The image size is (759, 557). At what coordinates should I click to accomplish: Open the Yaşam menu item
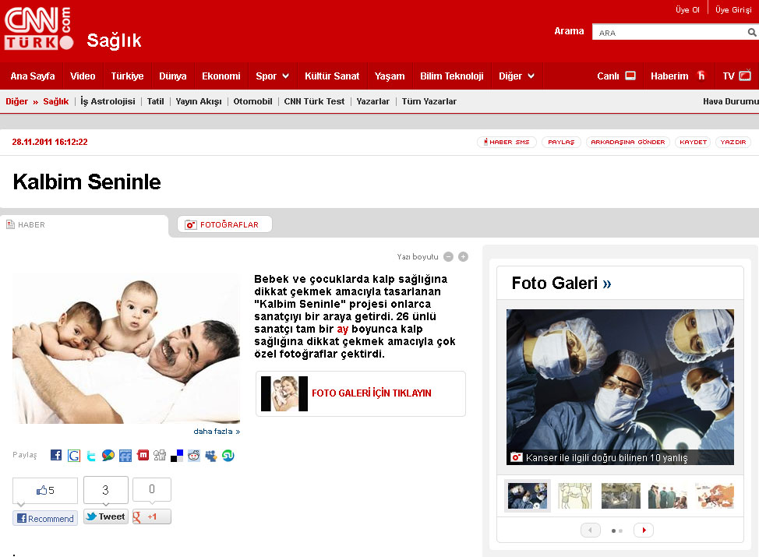click(390, 76)
